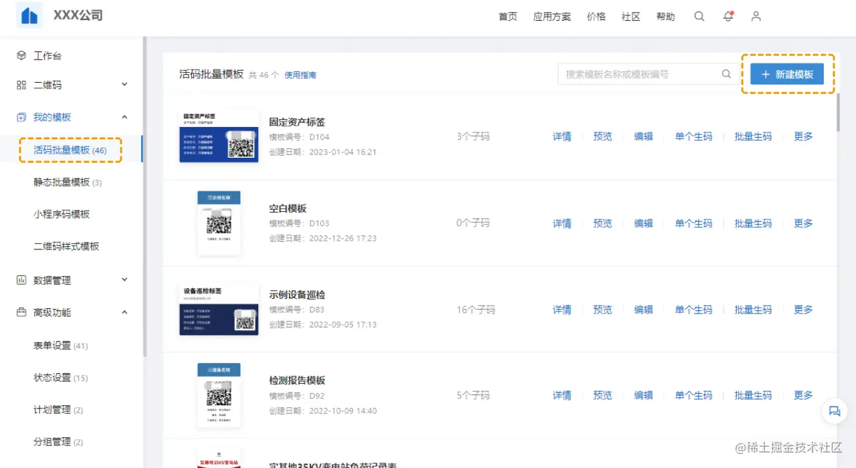Open 更多 menu for 空白模板
The image size is (856, 468).
pos(803,223)
